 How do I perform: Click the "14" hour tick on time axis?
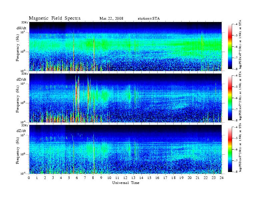(x=141, y=178)
